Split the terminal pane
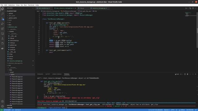Screen dimensions: 198x111 185,74
